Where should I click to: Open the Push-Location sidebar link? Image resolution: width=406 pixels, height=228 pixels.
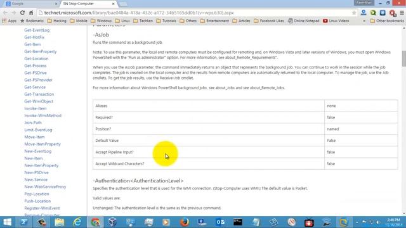pyautogui.click(x=37, y=201)
